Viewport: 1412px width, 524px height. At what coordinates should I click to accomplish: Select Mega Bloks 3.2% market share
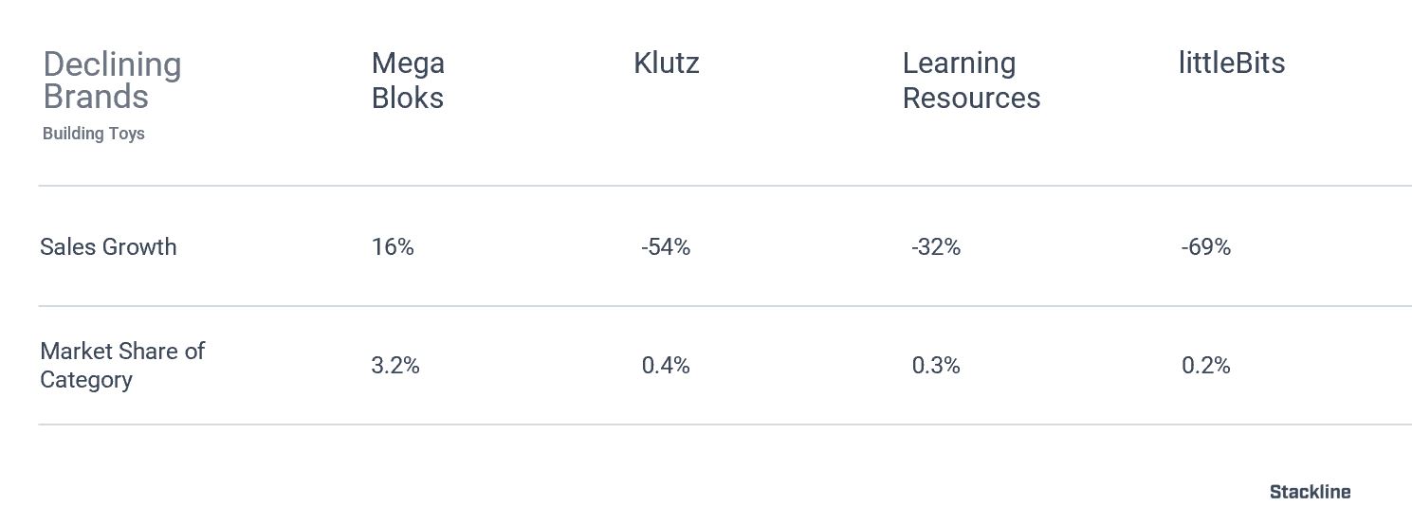tap(395, 366)
